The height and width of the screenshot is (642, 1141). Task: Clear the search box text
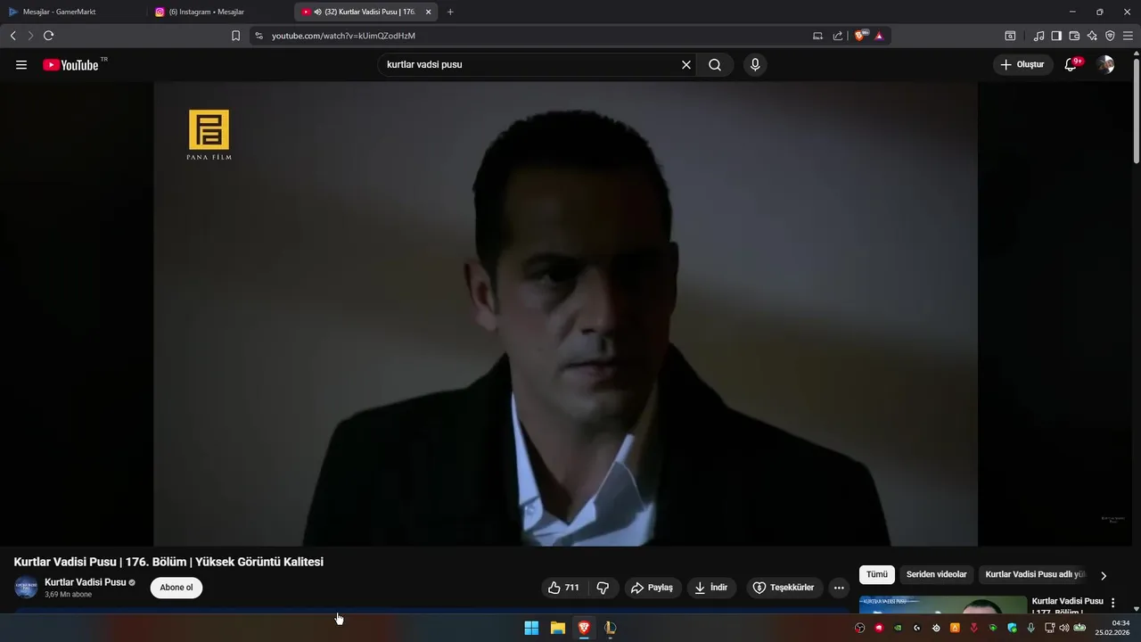[x=686, y=65]
